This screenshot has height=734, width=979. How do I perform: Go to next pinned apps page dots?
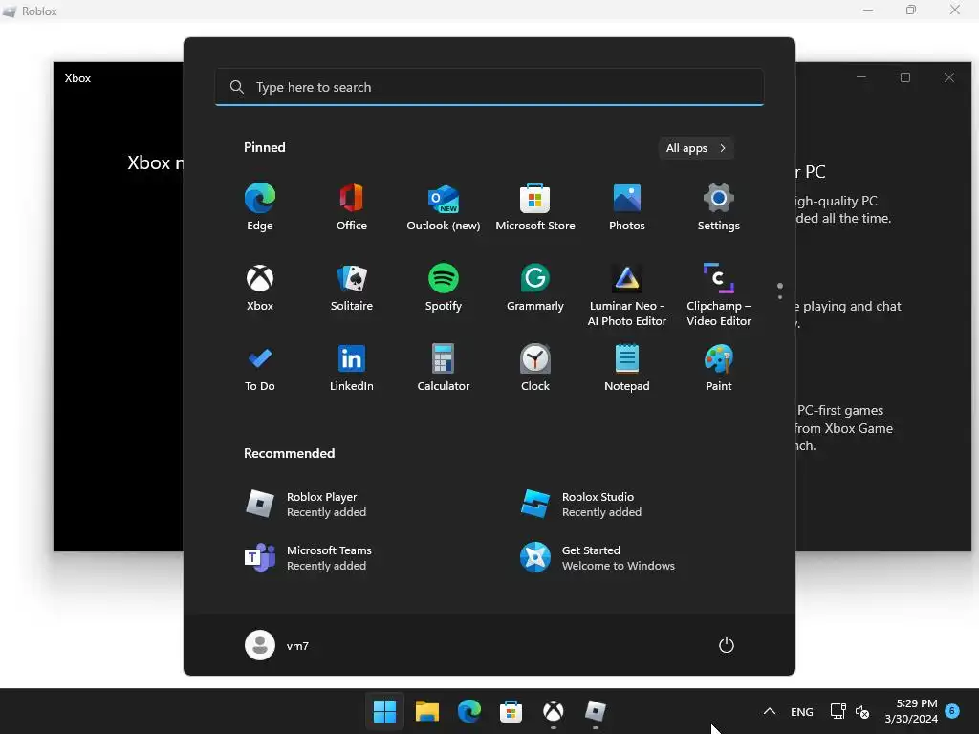tap(780, 291)
